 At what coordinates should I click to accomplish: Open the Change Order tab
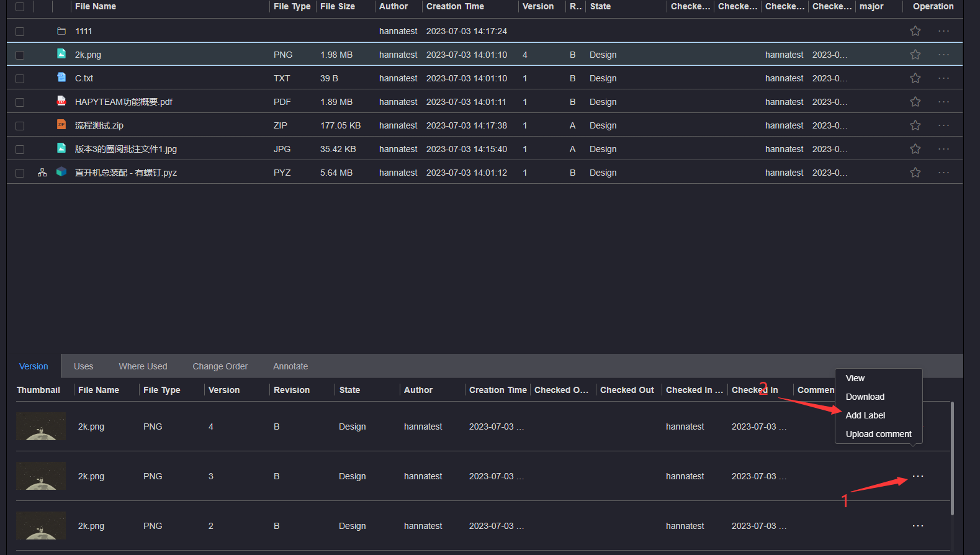[220, 366]
